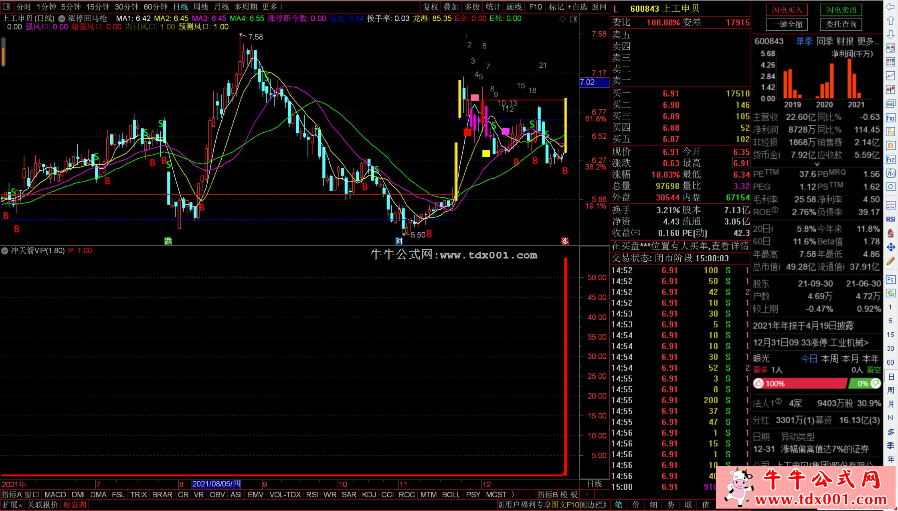Click the F5 switch chart icon
The width and height of the screenshot is (898, 511).
[890, 279]
